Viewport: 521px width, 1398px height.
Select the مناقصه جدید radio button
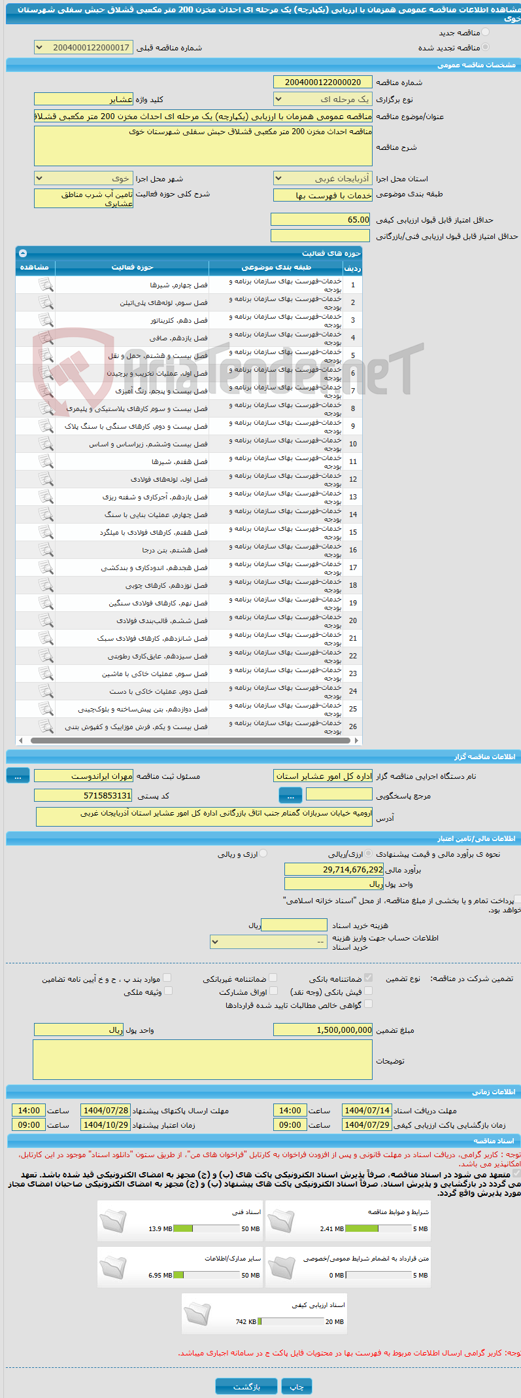point(485,32)
